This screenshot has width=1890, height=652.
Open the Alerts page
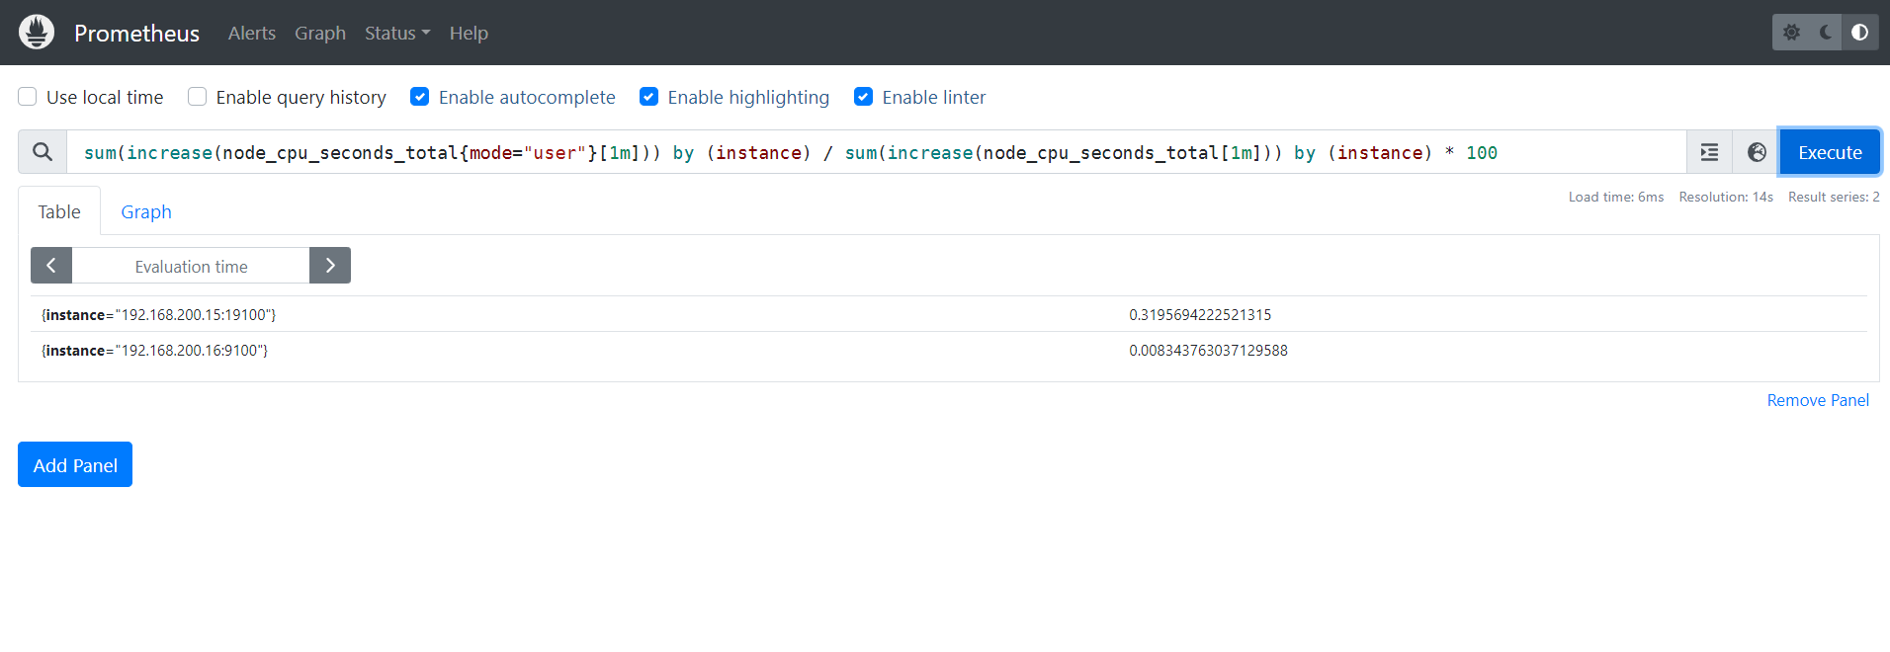pos(252,34)
